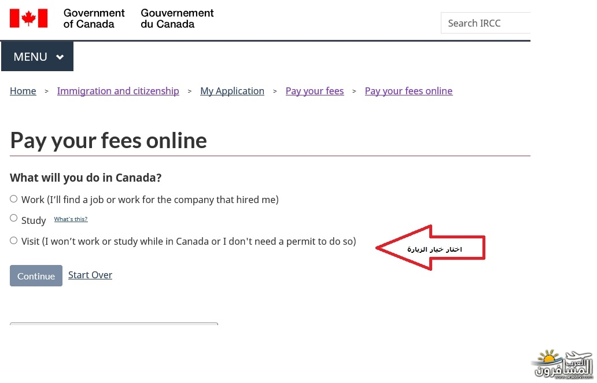Screen dimensions: 597x383
Task: Click the Continue button
Action: pos(36,275)
